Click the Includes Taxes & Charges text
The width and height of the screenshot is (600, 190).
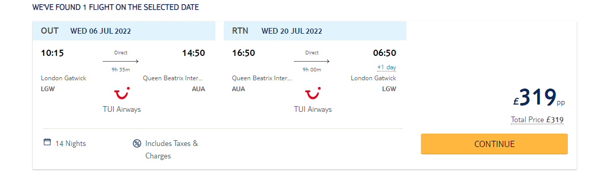(x=172, y=150)
